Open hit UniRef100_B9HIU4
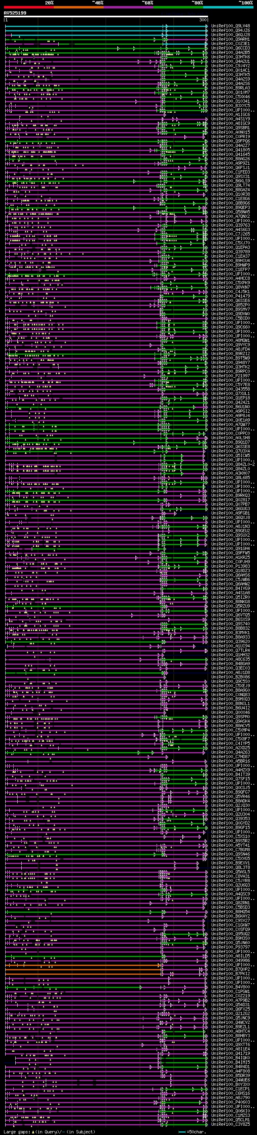The image size is (257, 1135). point(230,261)
